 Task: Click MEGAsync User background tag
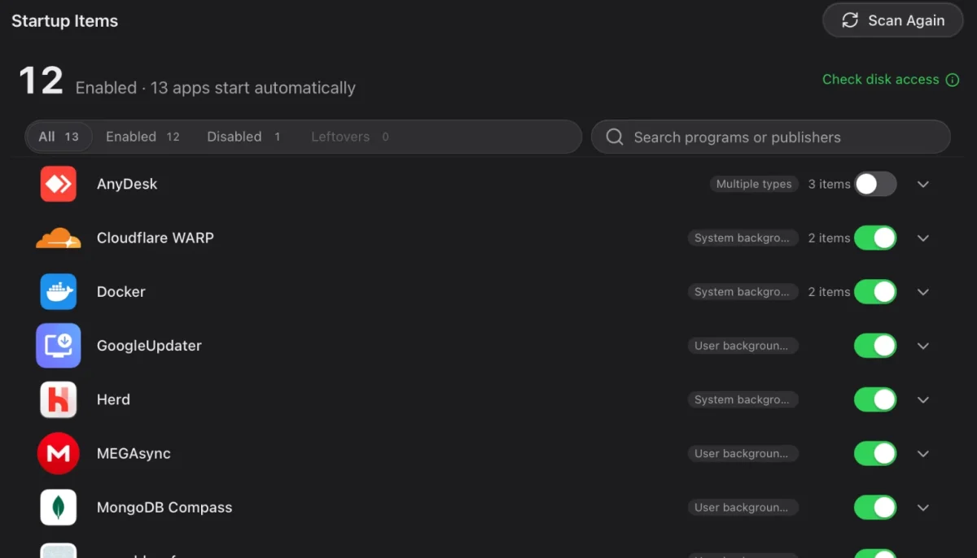point(743,453)
